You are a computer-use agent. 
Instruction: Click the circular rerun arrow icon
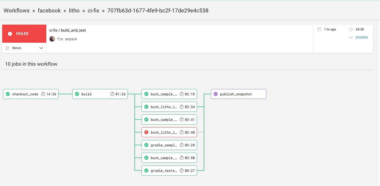(7, 48)
